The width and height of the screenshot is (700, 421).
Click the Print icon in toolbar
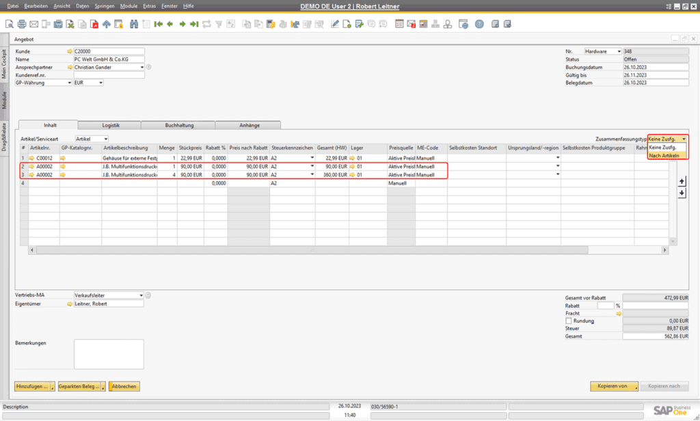coord(21,24)
